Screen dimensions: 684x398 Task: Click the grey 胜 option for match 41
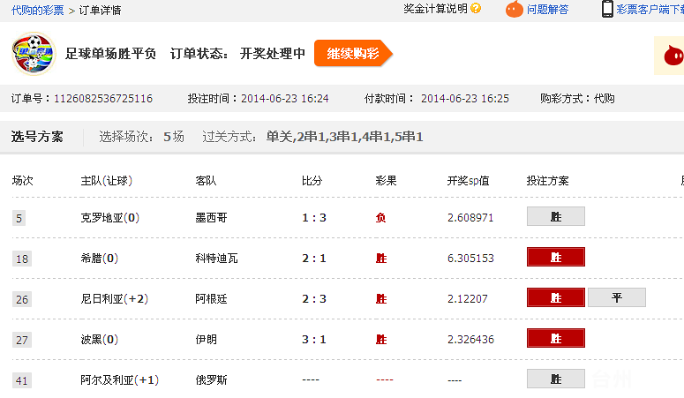tap(556, 379)
